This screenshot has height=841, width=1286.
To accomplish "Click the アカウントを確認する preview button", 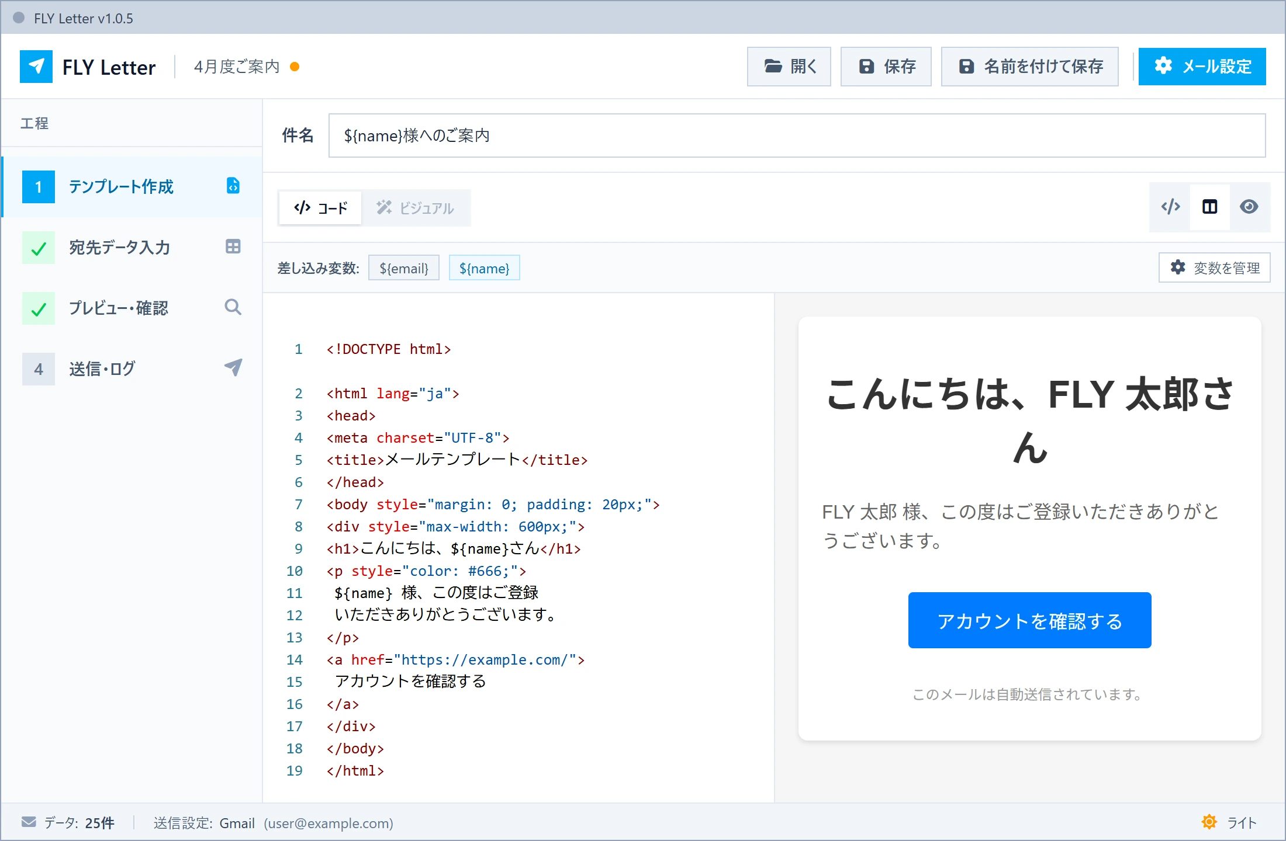I will click(1030, 620).
